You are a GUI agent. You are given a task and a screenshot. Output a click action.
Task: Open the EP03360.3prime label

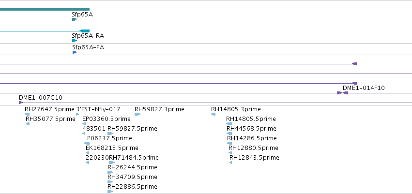coord(107,119)
